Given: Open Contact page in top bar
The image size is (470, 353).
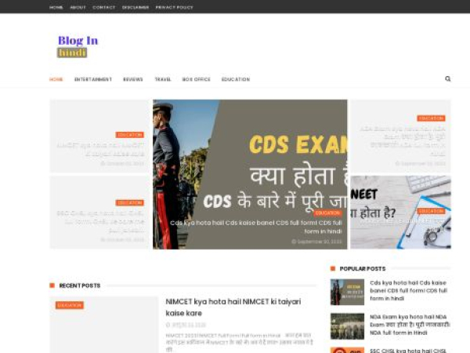Looking at the screenshot, I should point(103,7).
